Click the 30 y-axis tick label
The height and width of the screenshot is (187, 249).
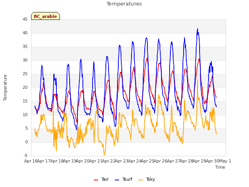click(x=25, y=60)
